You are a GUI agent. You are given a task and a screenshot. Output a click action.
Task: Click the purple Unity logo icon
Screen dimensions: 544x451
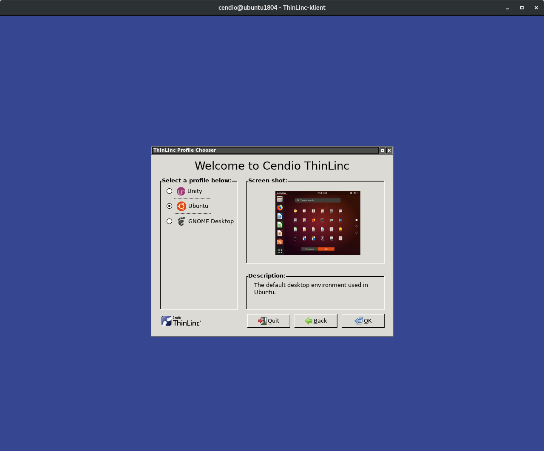(x=181, y=191)
